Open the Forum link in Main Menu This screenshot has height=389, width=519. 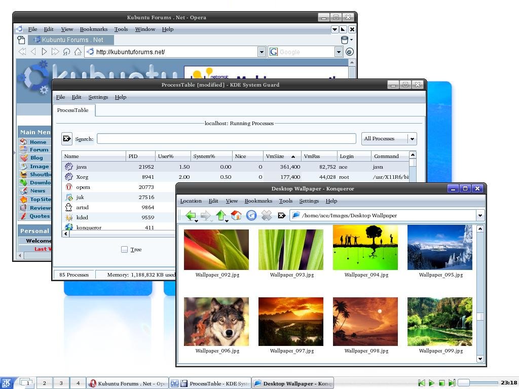point(39,149)
